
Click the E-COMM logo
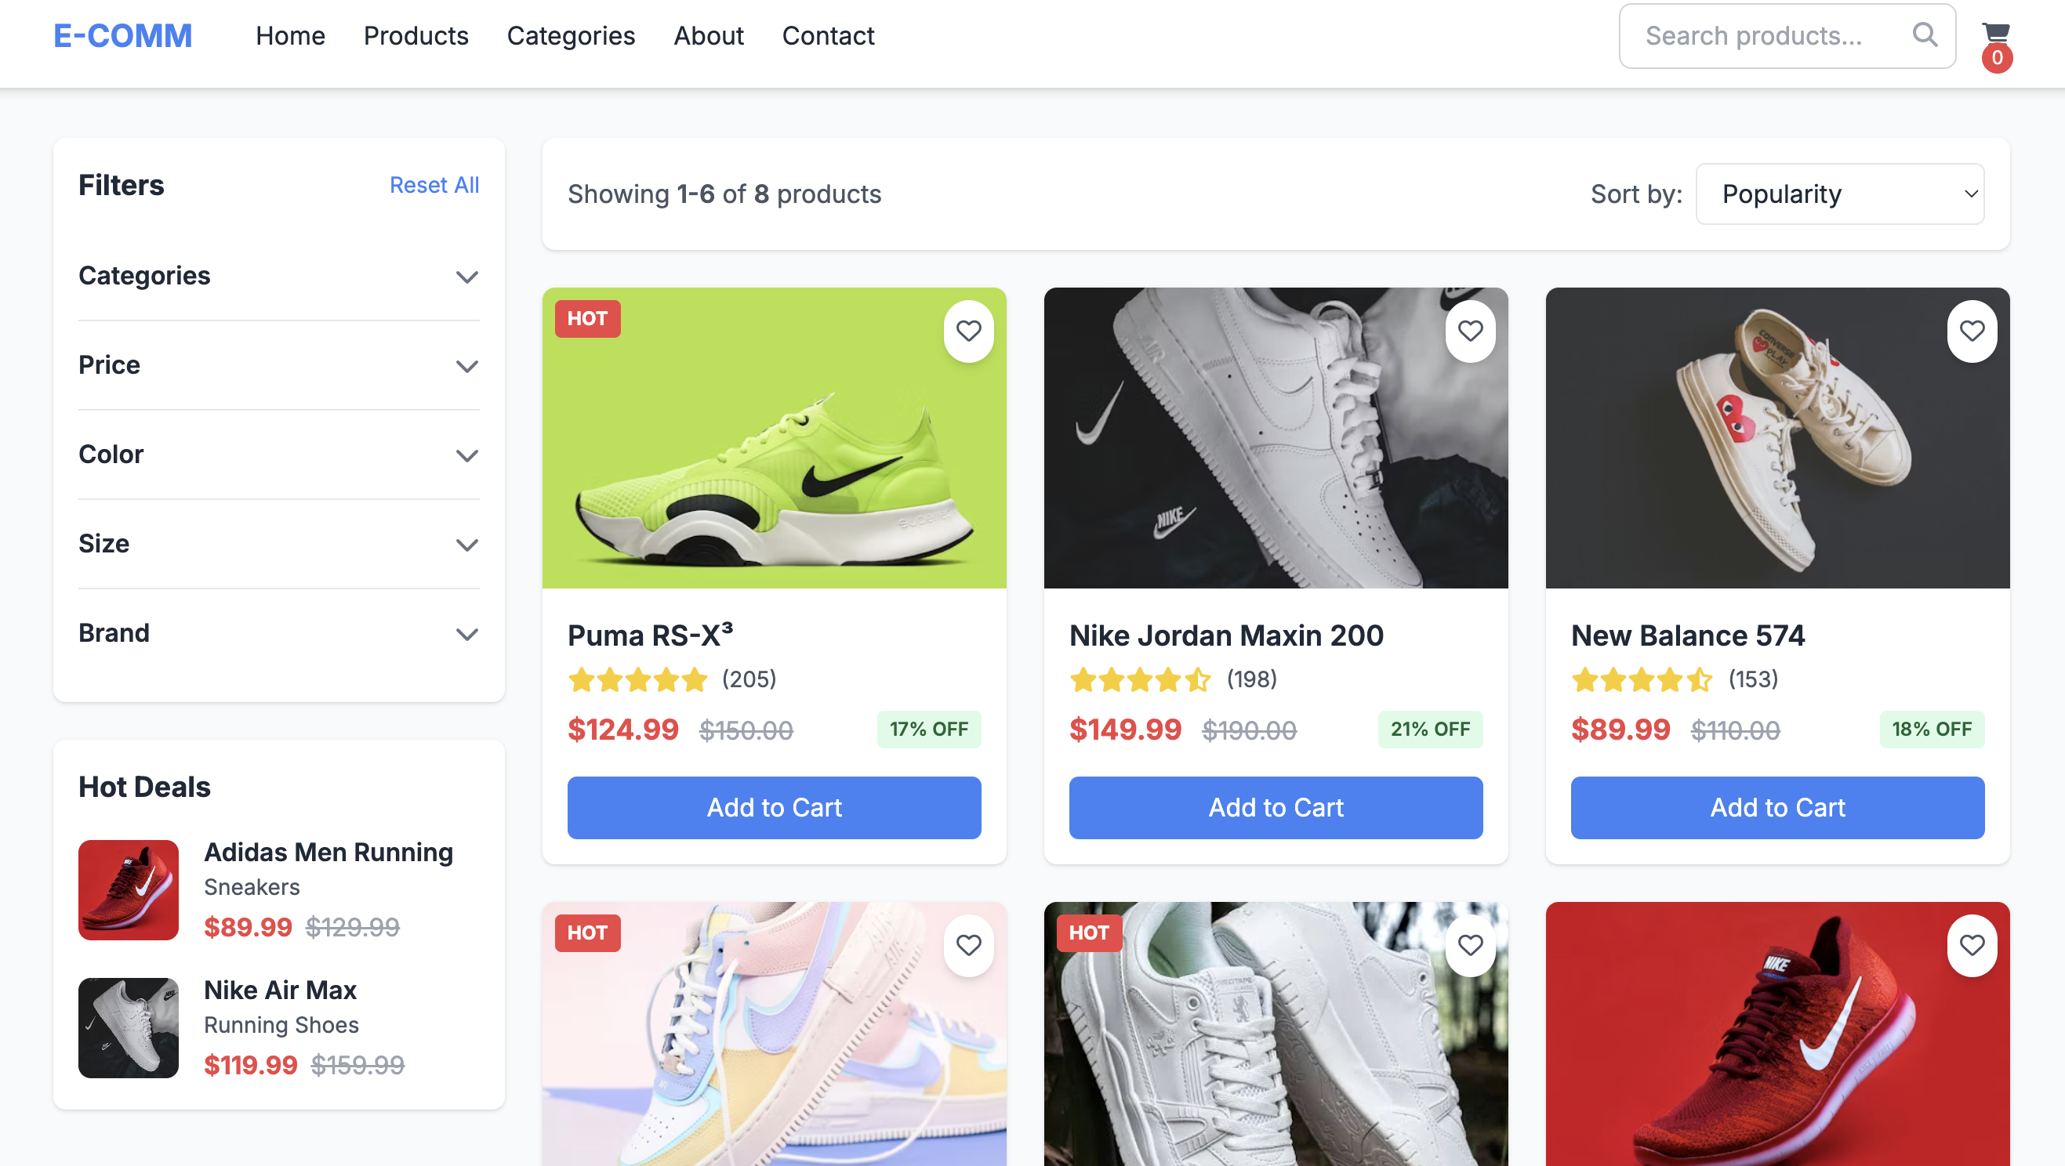(x=122, y=35)
